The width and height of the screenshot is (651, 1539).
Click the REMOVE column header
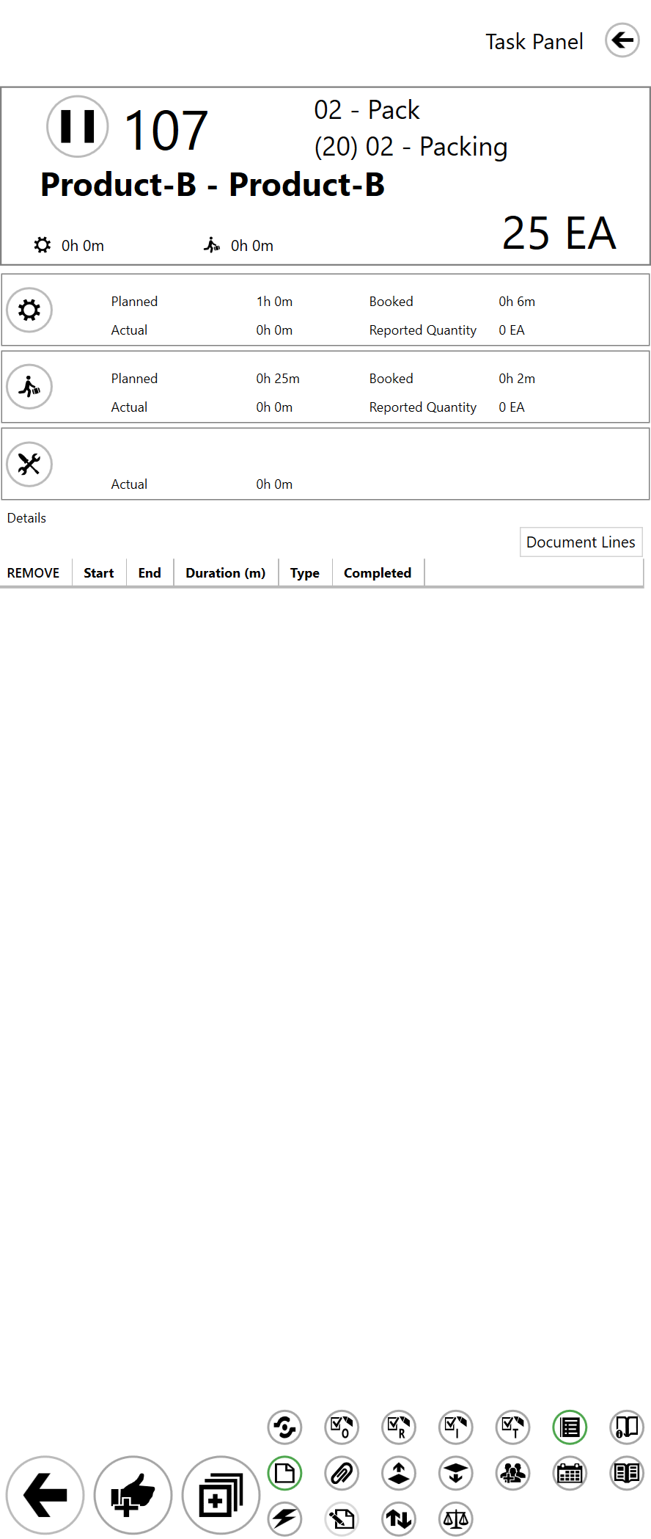pyautogui.click(x=34, y=572)
